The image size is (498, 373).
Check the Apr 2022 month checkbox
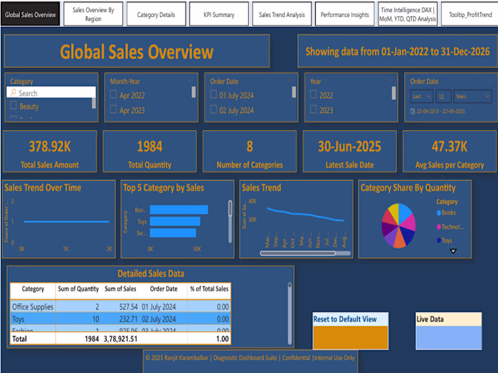(113, 94)
